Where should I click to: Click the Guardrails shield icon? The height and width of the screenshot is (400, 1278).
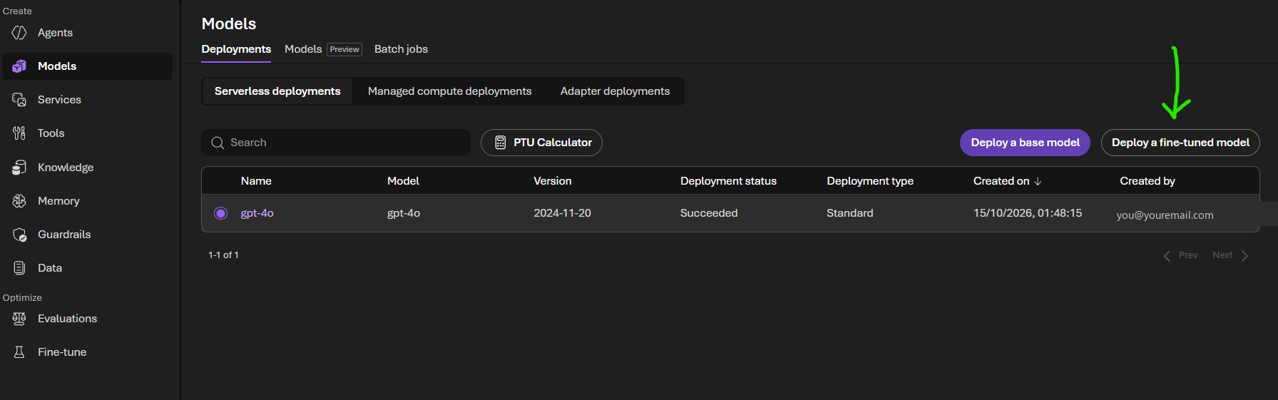coord(19,235)
